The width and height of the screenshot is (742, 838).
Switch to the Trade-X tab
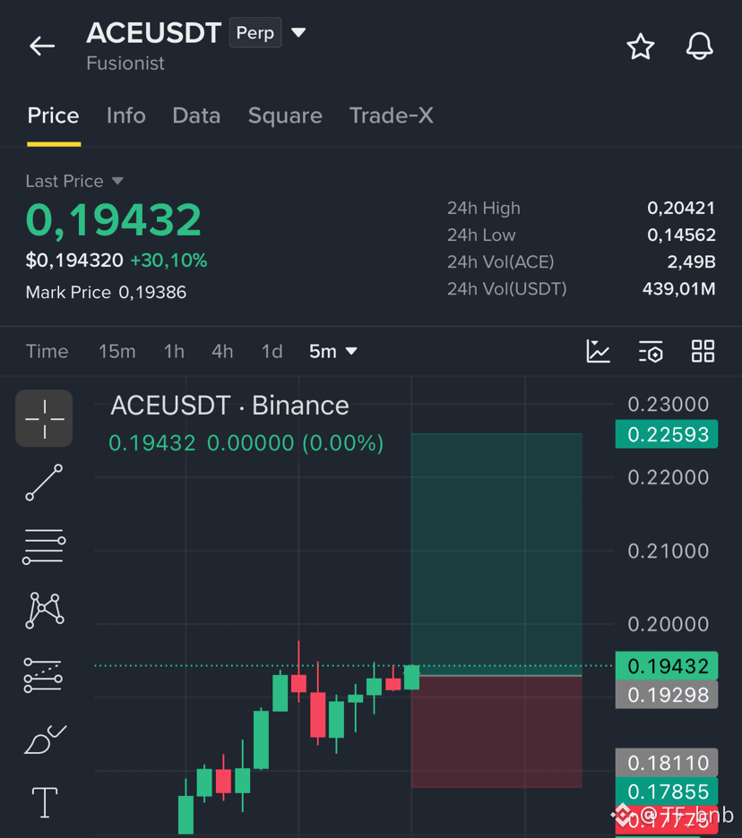[x=391, y=115]
